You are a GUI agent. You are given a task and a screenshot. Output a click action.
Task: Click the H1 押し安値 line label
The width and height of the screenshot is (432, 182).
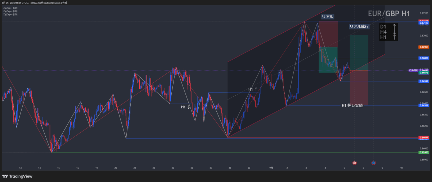tap(352, 105)
